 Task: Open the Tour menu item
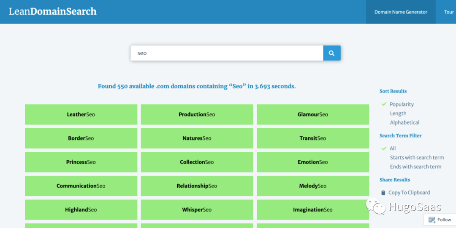click(x=449, y=12)
